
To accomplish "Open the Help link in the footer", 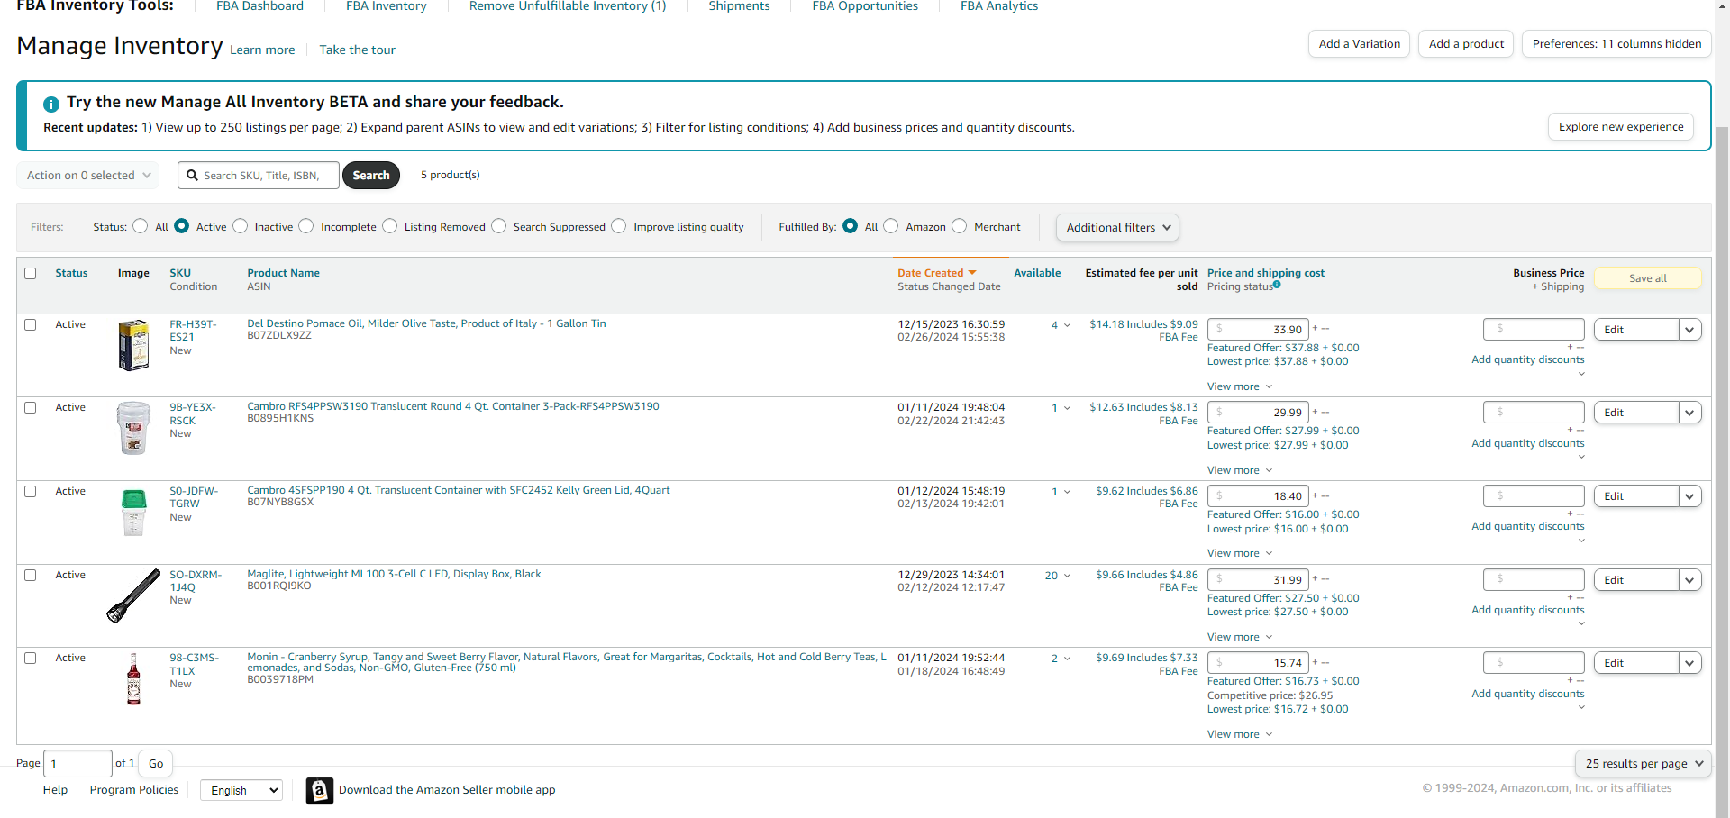I will 55,790.
